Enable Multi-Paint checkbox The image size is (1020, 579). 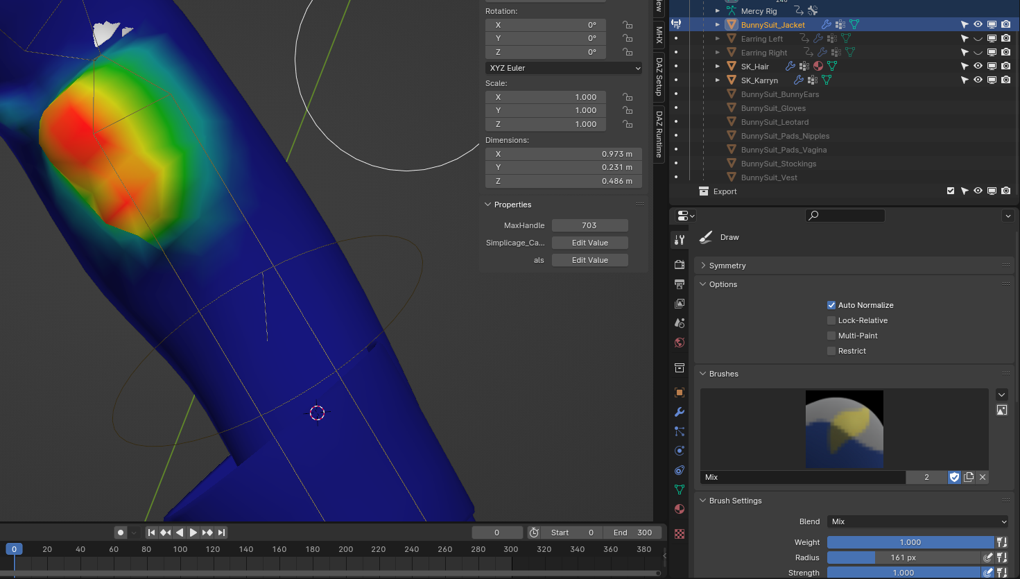click(831, 336)
